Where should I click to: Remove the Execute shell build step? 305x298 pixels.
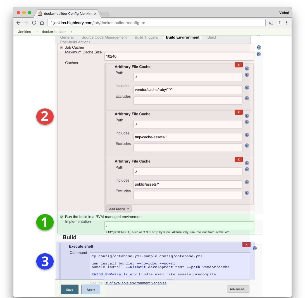point(246,244)
